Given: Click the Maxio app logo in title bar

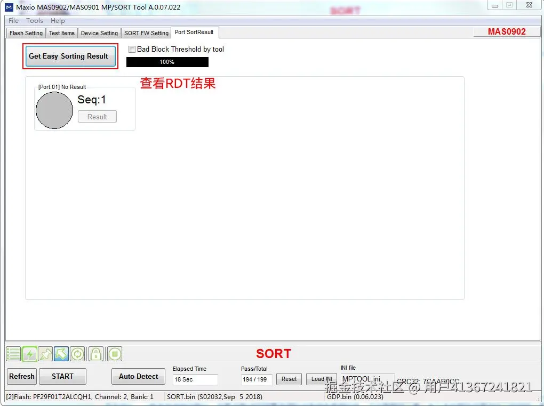Looking at the screenshot, I should click(9, 7).
